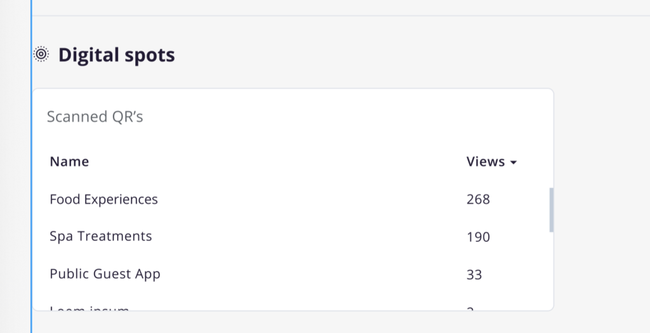Viewport: 650px width, 333px height.
Task: Click the 190 views value
Action: (478, 237)
